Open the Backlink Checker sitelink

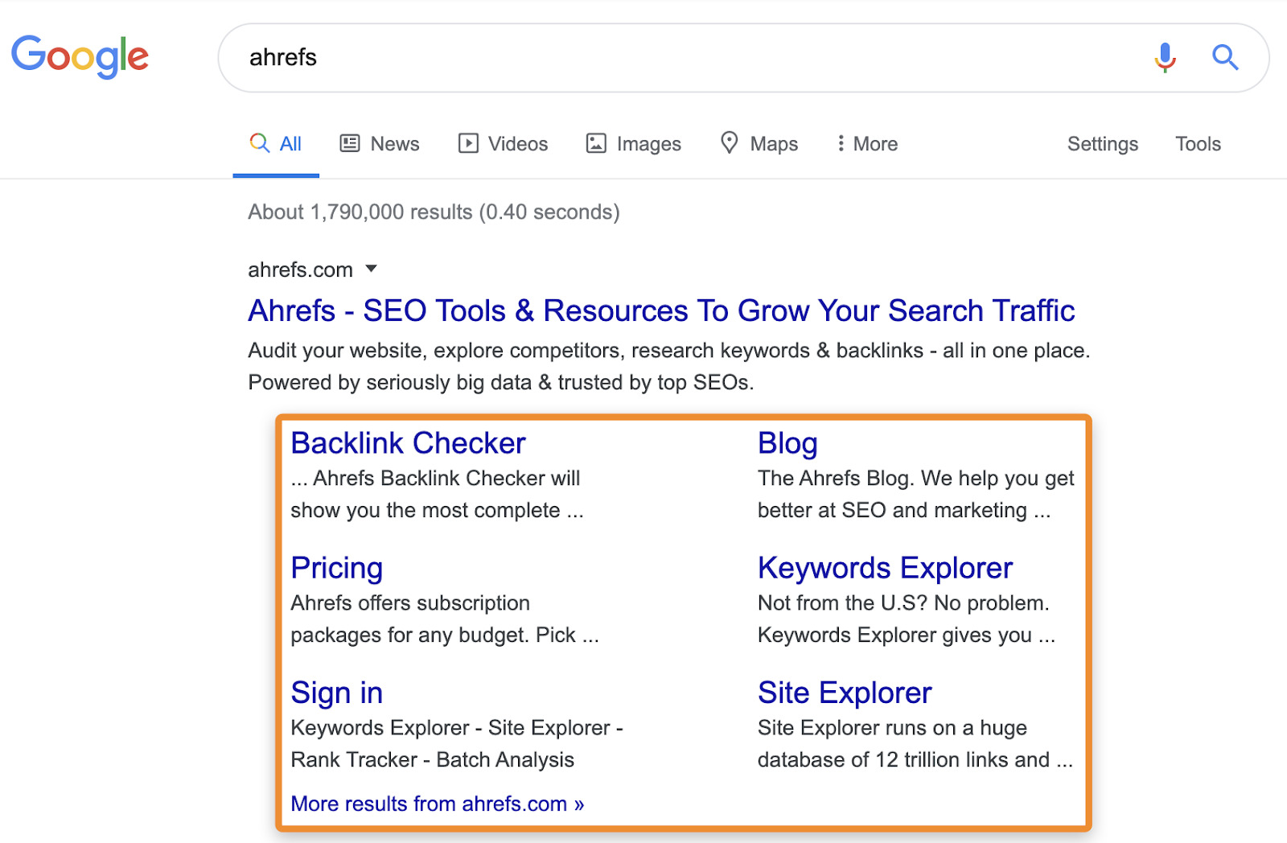click(408, 442)
